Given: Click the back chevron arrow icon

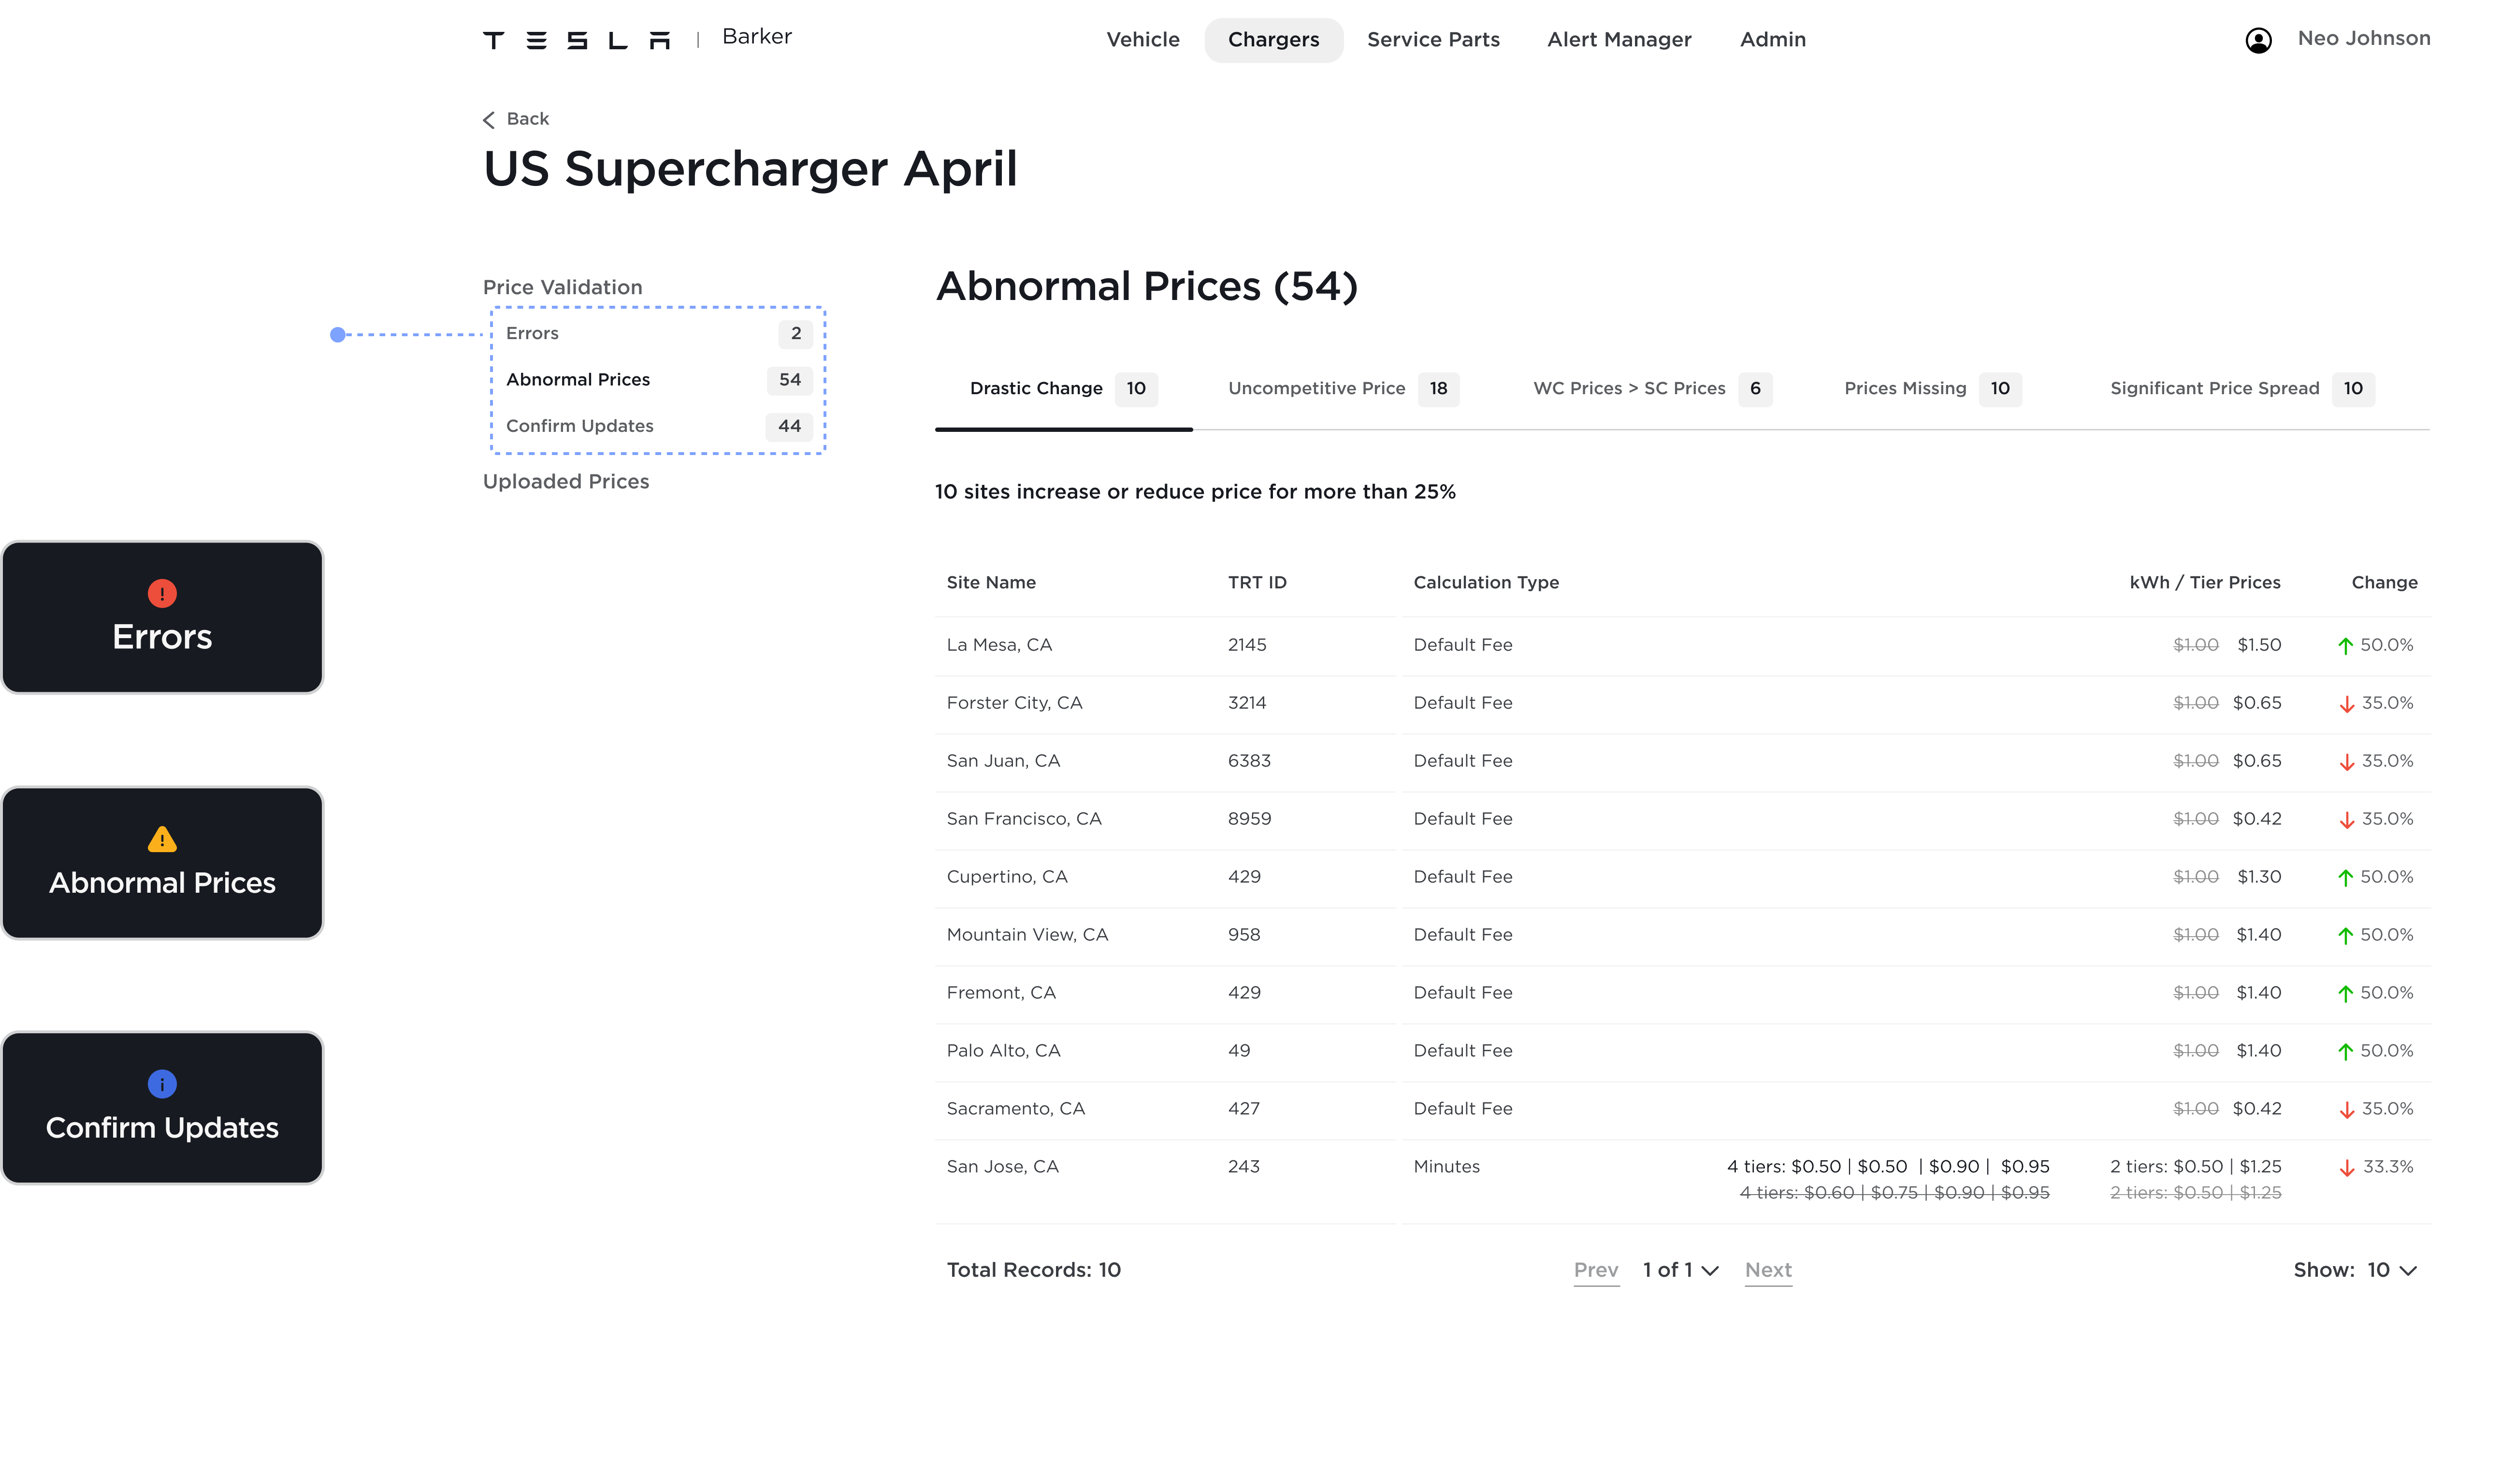Looking at the screenshot, I should coord(489,120).
